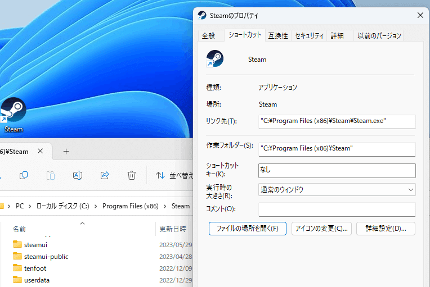The height and width of the screenshot is (287, 430).
Task: Open the 実行時の大きさ dropdown
Action: (337, 190)
